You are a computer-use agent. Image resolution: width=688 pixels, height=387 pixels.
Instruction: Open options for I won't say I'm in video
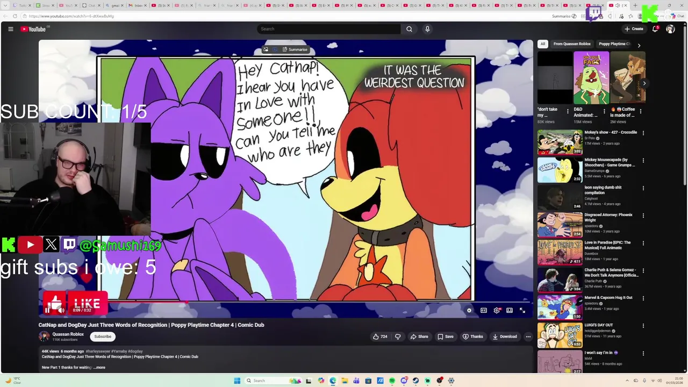643,353
